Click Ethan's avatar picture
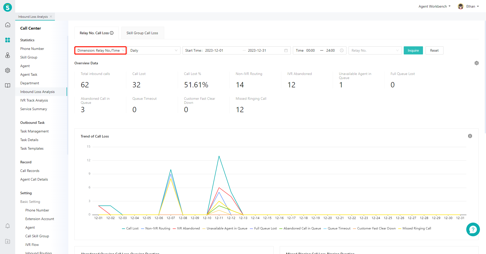486x254 pixels. coord(461,6)
